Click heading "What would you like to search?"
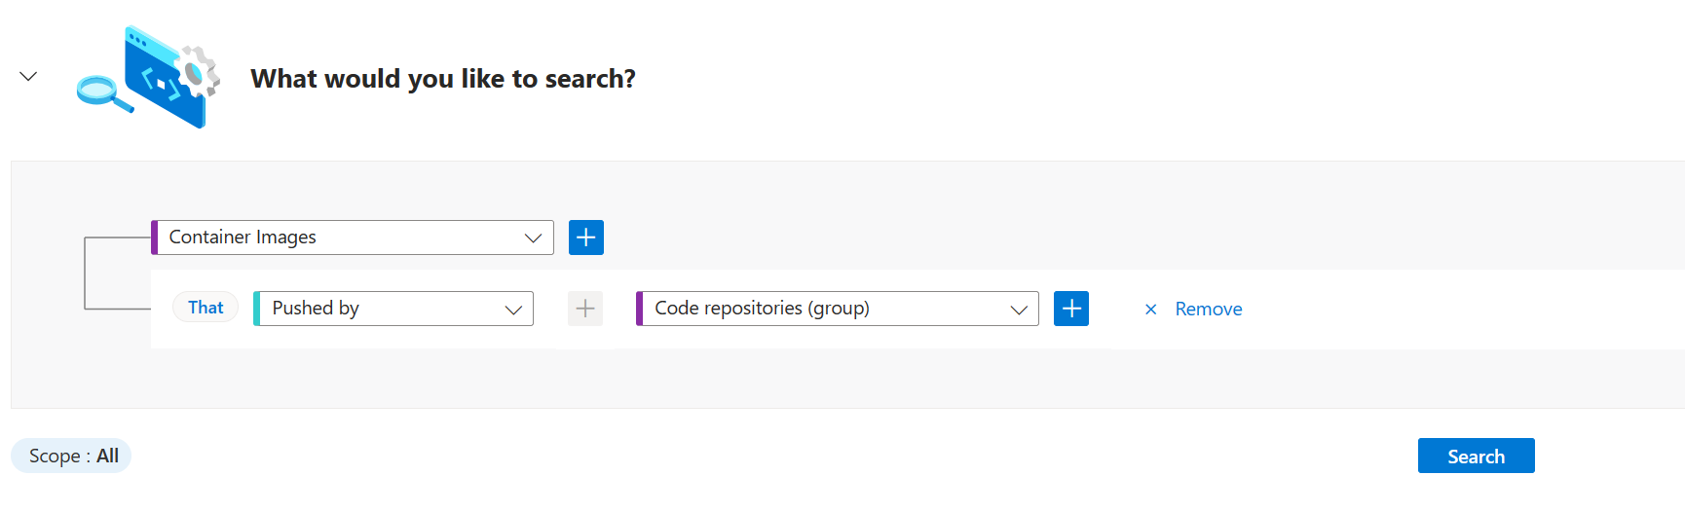 tap(443, 79)
